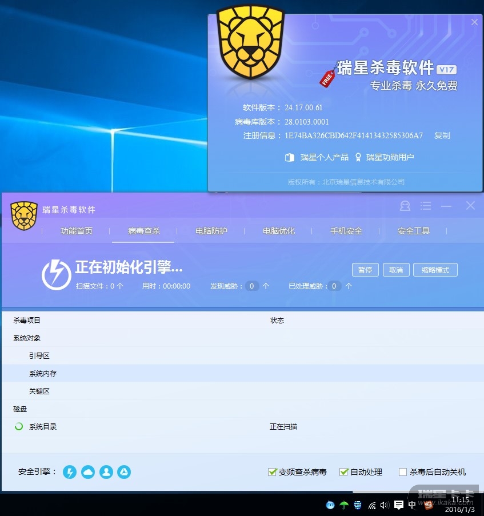
Task: Click the triangle security engine icon
Action: pyautogui.click(x=124, y=472)
